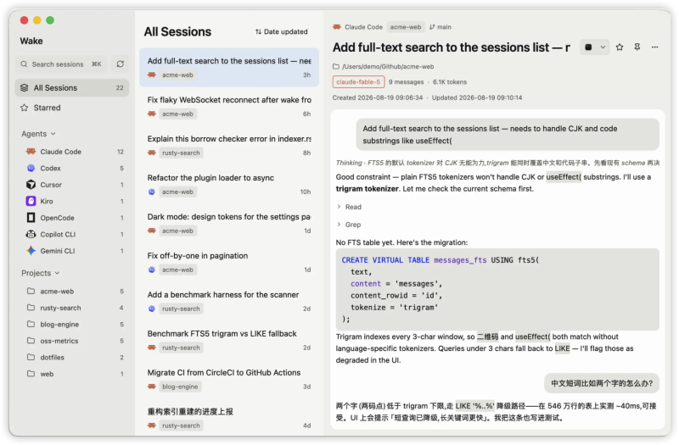Click the Cursor agent icon
This screenshot has width=679, height=445.
pos(31,185)
